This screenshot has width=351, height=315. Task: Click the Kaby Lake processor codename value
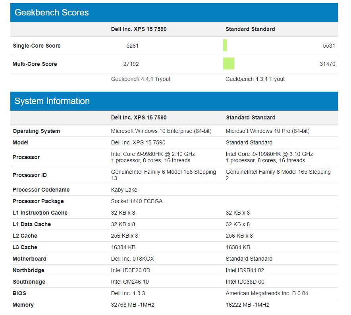(x=124, y=190)
